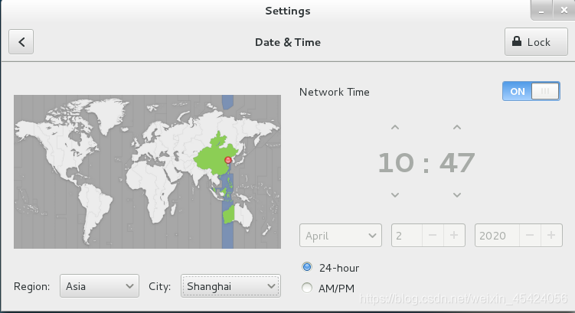Click the red location pin on the map

click(x=228, y=160)
